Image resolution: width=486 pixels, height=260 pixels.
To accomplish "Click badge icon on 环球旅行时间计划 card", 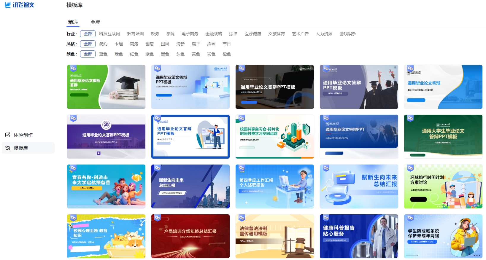I will click(x=410, y=168).
